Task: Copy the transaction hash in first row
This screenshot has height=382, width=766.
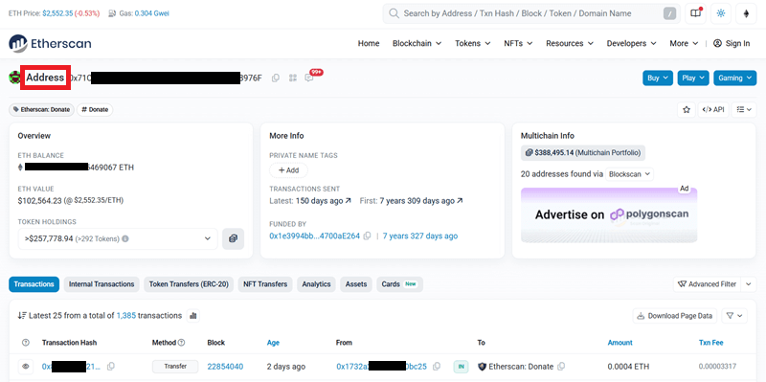Action: (x=111, y=367)
